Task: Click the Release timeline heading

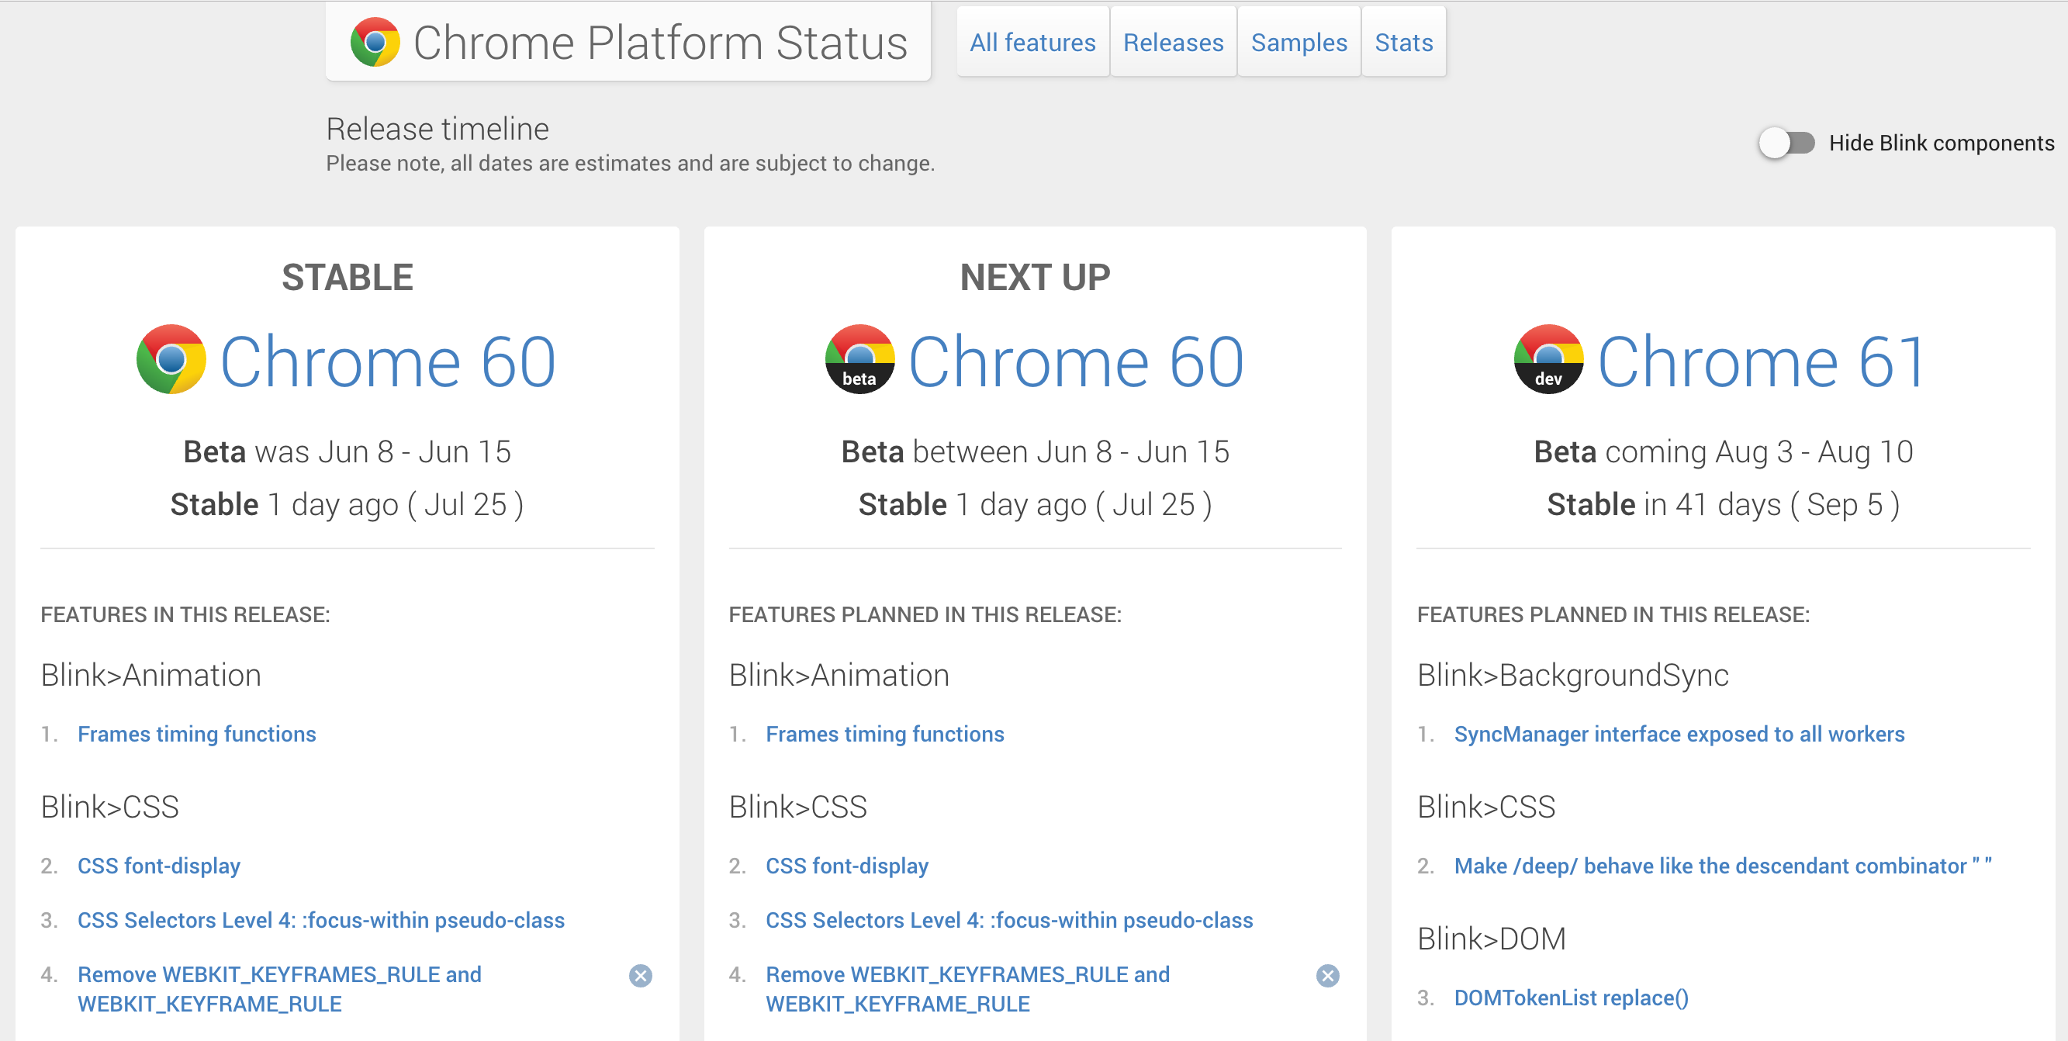Action: click(x=437, y=129)
